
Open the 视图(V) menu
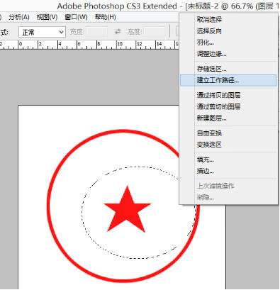point(47,17)
